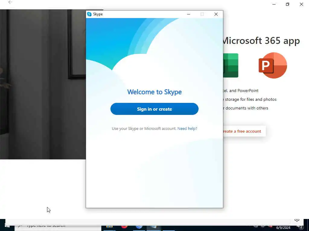Click the Skype logo in the title bar
309x231 pixels.
pos(89,14)
